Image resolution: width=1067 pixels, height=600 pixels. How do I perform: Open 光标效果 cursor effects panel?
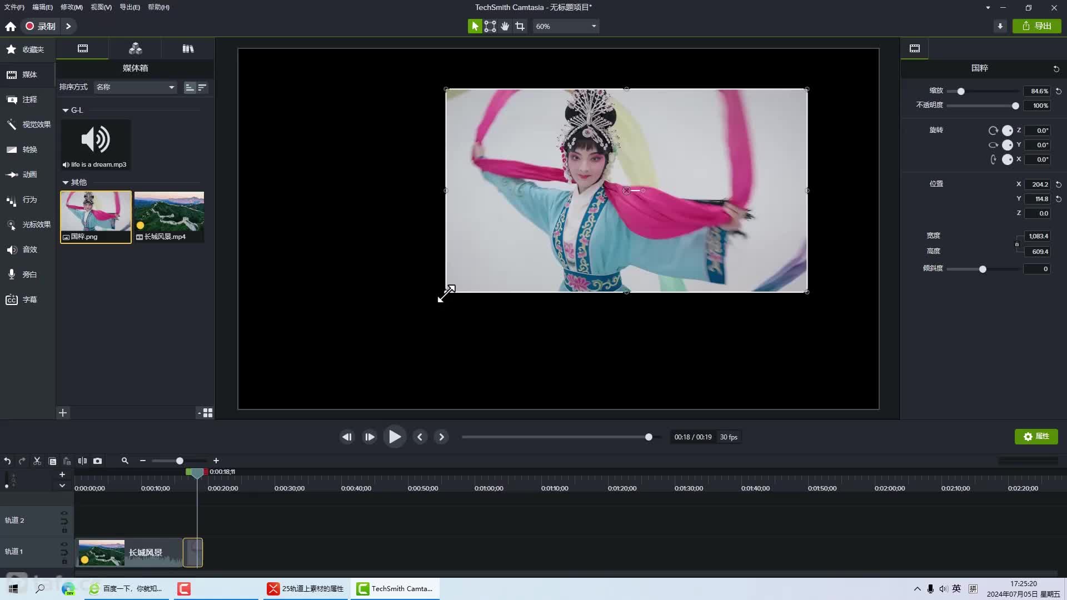click(28, 224)
